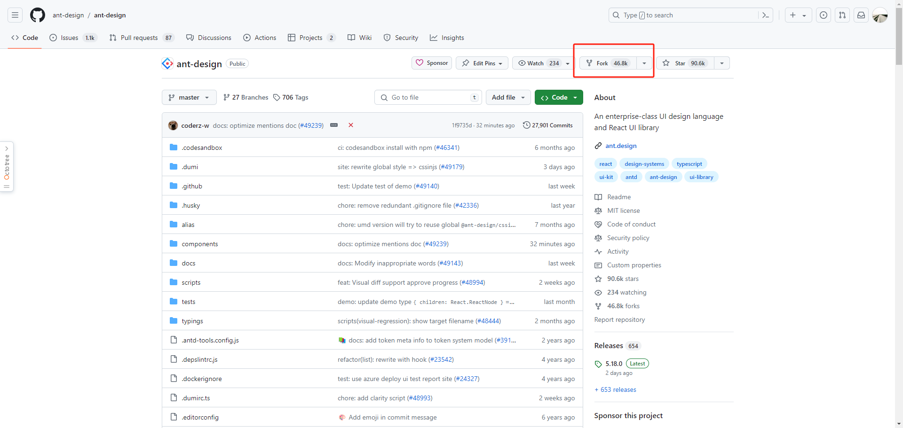The width and height of the screenshot is (903, 428).
Task: Click Report repository link
Action: coord(619,319)
